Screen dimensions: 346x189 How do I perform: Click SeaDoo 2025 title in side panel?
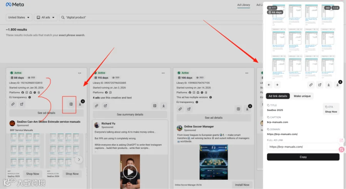pos(275,110)
